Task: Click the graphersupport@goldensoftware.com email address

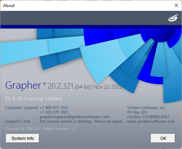Action: tap(74, 117)
